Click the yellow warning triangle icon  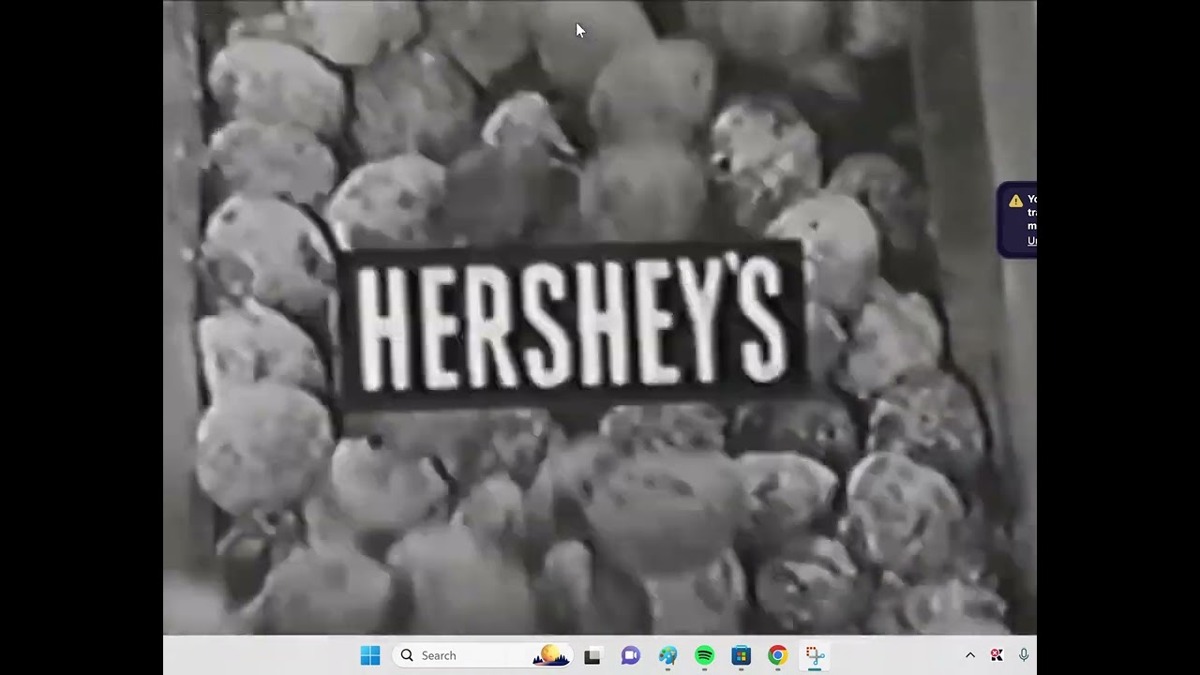pos(1015,201)
